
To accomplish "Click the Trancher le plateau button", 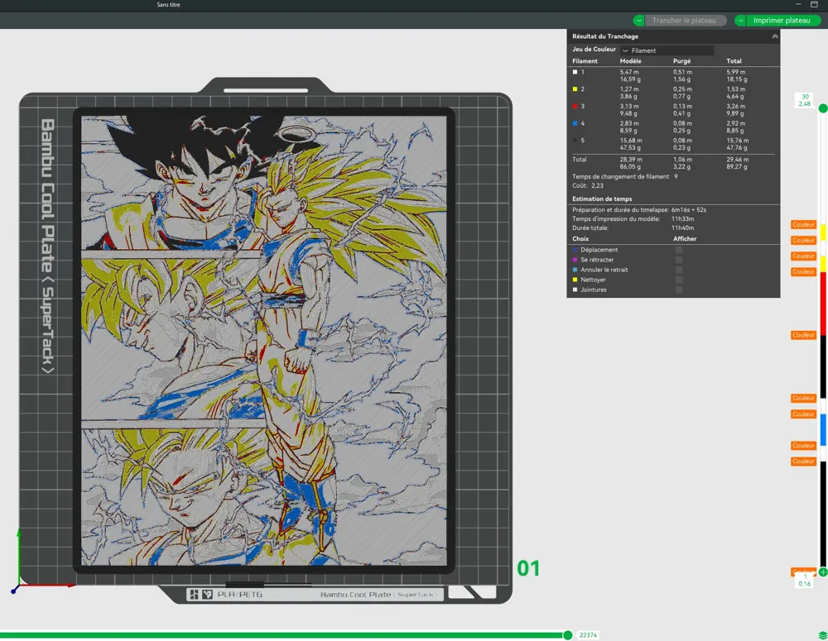I will pyautogui.click(x=685, y=21).
